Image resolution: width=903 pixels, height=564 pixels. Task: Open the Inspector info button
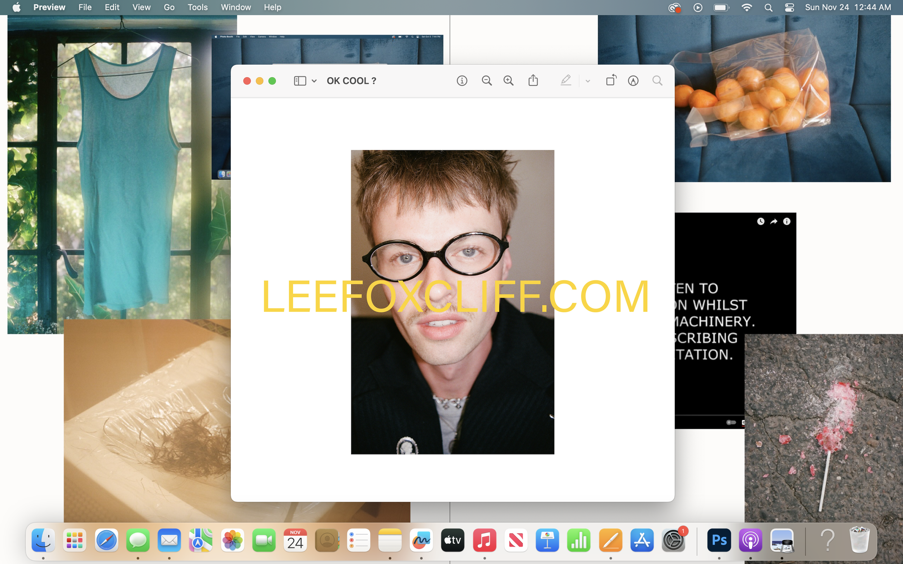[x=462, y=80]
